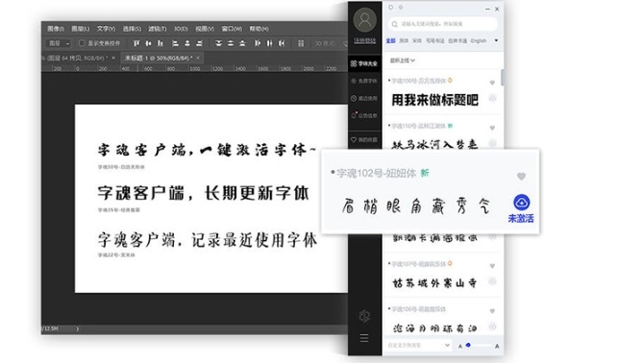Open the 字体大全 font library section
618x363 pixels.
364,63
